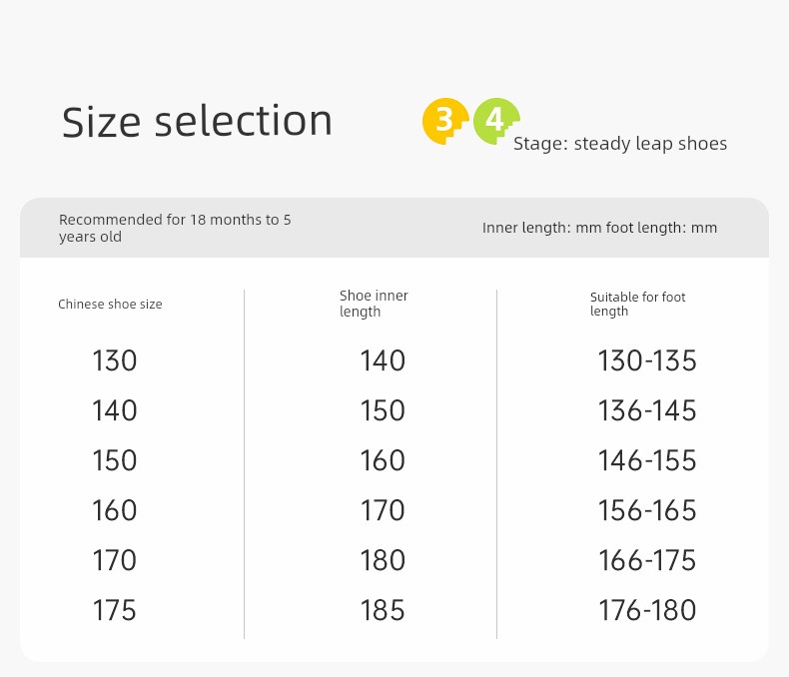The image size is (789, 677).
Task: Click the 'Stage: steady leap shoes' label
Action: (620, 144)
